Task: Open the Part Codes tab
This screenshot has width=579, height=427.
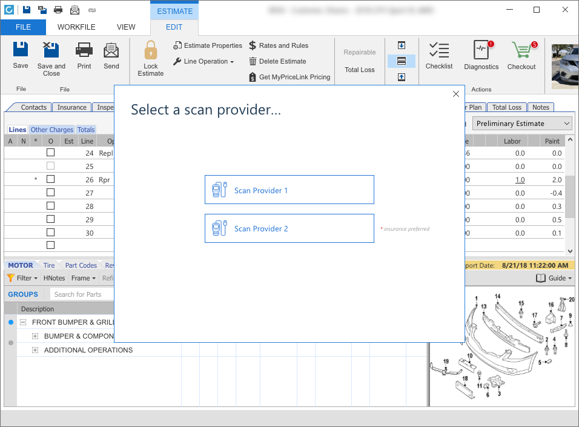Action: (81, 265)
